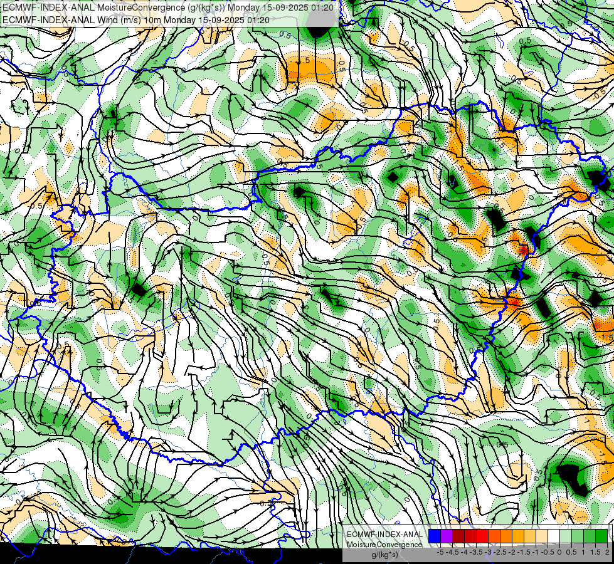Click the palest green 0 to 0.5 swatch

click(x=566, y=536)
